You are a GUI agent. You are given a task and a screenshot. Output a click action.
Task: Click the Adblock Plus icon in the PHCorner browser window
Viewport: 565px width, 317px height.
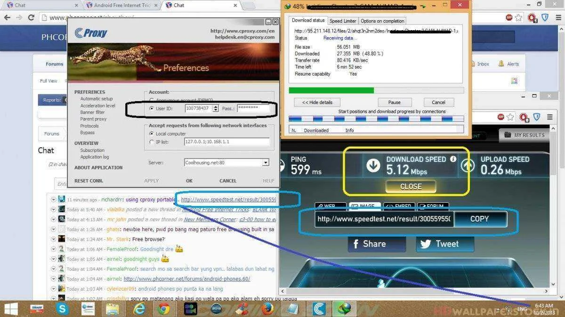[509, 17]
